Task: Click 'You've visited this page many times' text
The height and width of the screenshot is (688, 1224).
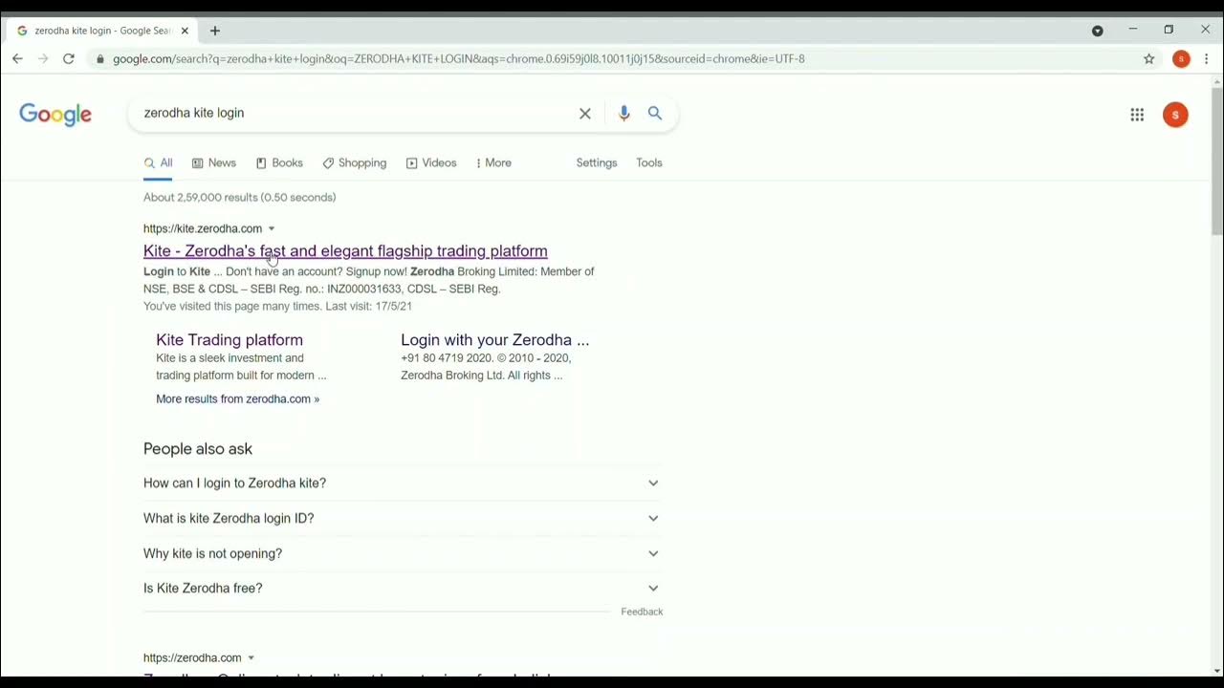Action: (x=232, y=307)
